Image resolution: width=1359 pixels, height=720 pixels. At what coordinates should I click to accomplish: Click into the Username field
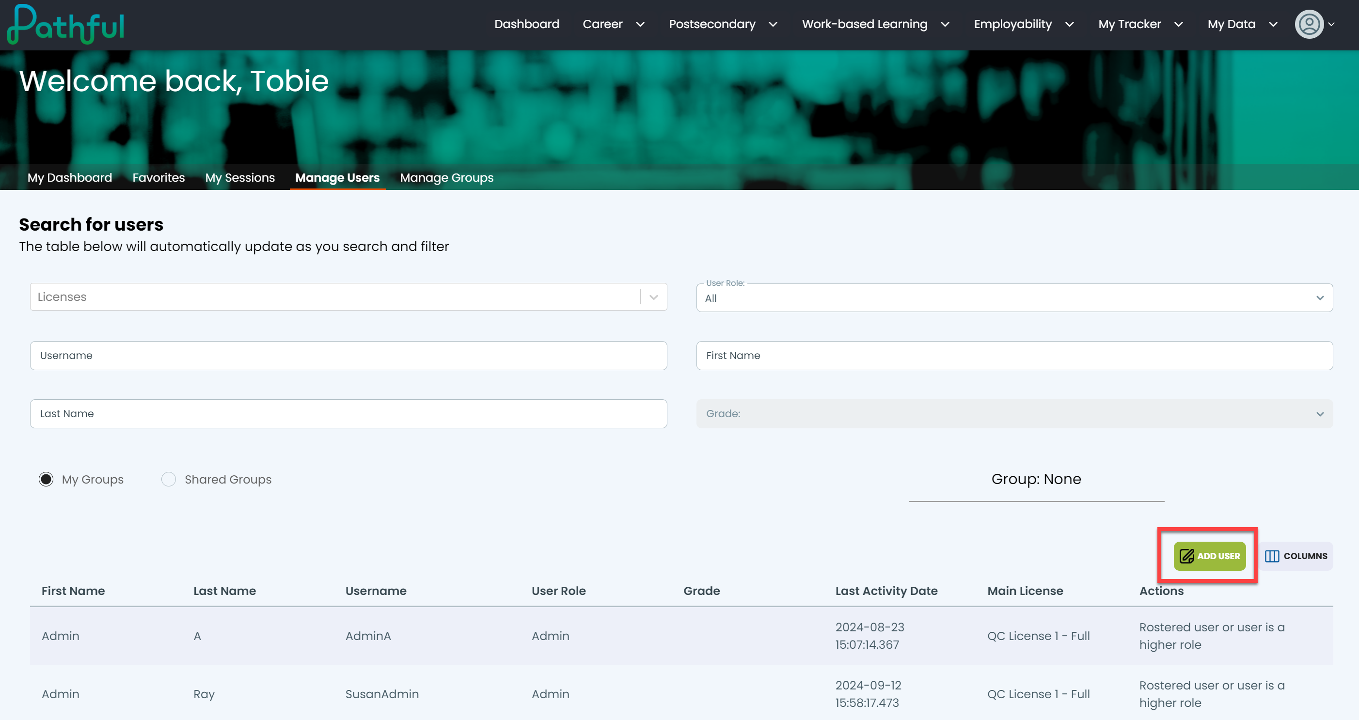348,356
